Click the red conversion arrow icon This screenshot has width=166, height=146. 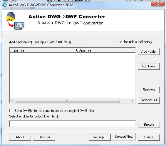click(x=11, y=25)
